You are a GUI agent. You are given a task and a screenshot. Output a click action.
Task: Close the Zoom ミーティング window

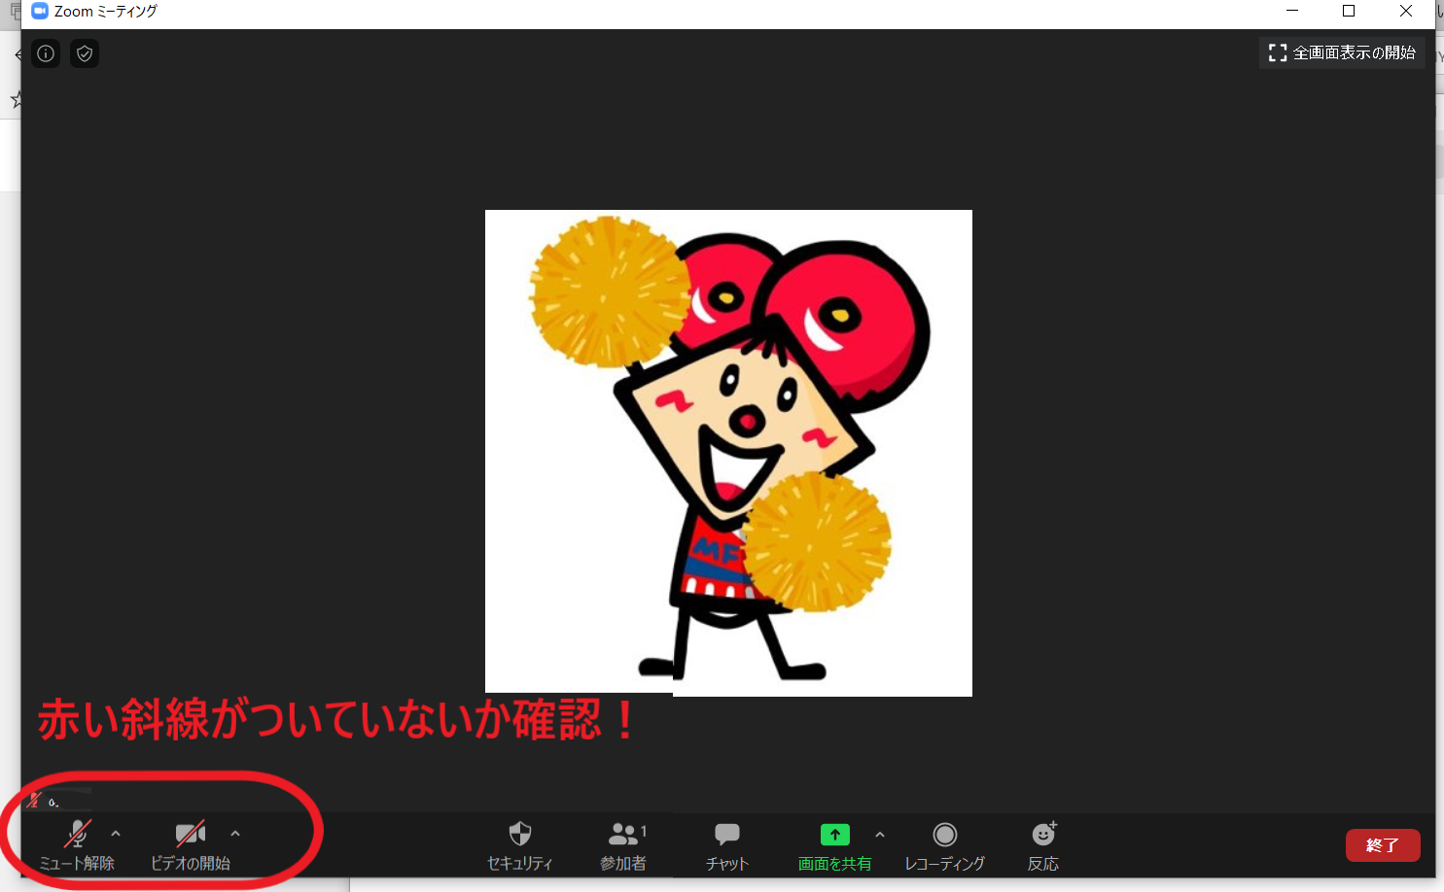[x=1406, y=11]
